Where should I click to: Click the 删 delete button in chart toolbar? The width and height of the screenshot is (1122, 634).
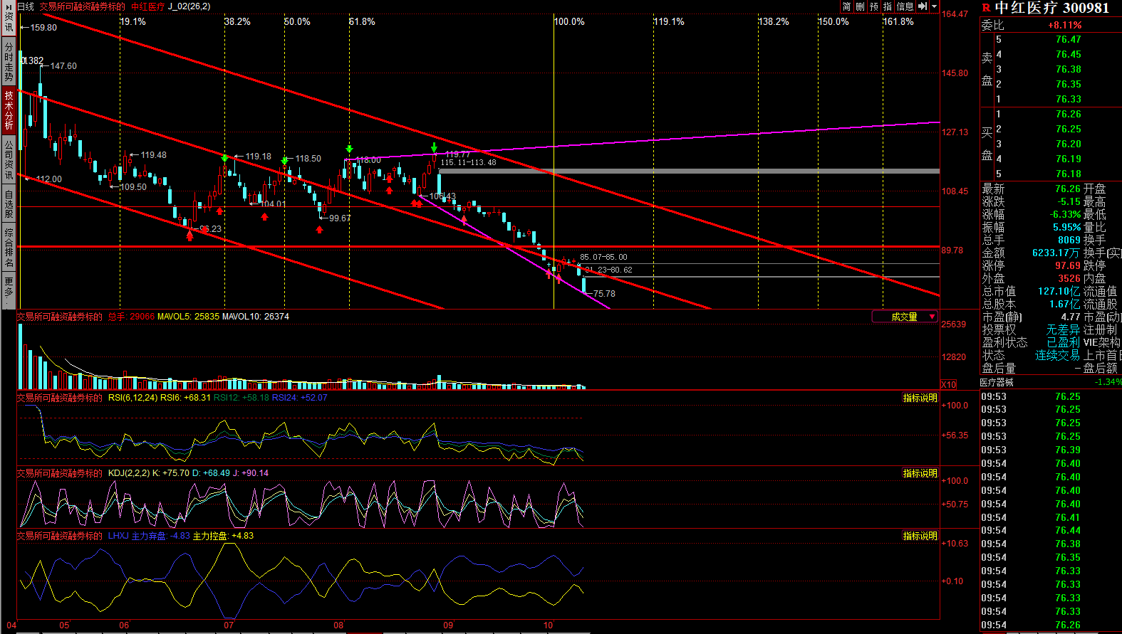(860, 6)
